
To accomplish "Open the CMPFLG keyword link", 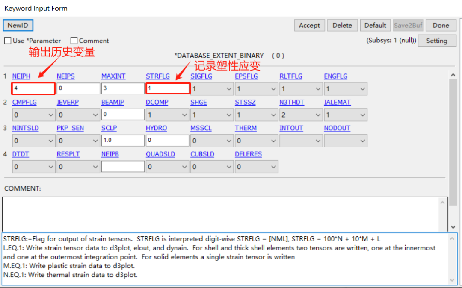I will click(24, 102).
